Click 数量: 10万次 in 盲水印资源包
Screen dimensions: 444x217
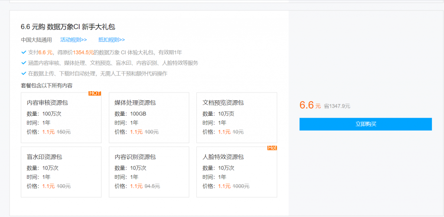[x=42, y=168]
